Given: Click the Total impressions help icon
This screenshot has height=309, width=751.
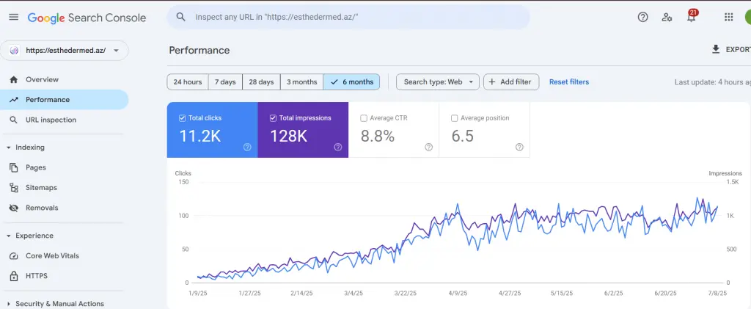Looking at the screenshot, I should coord(337,147).
